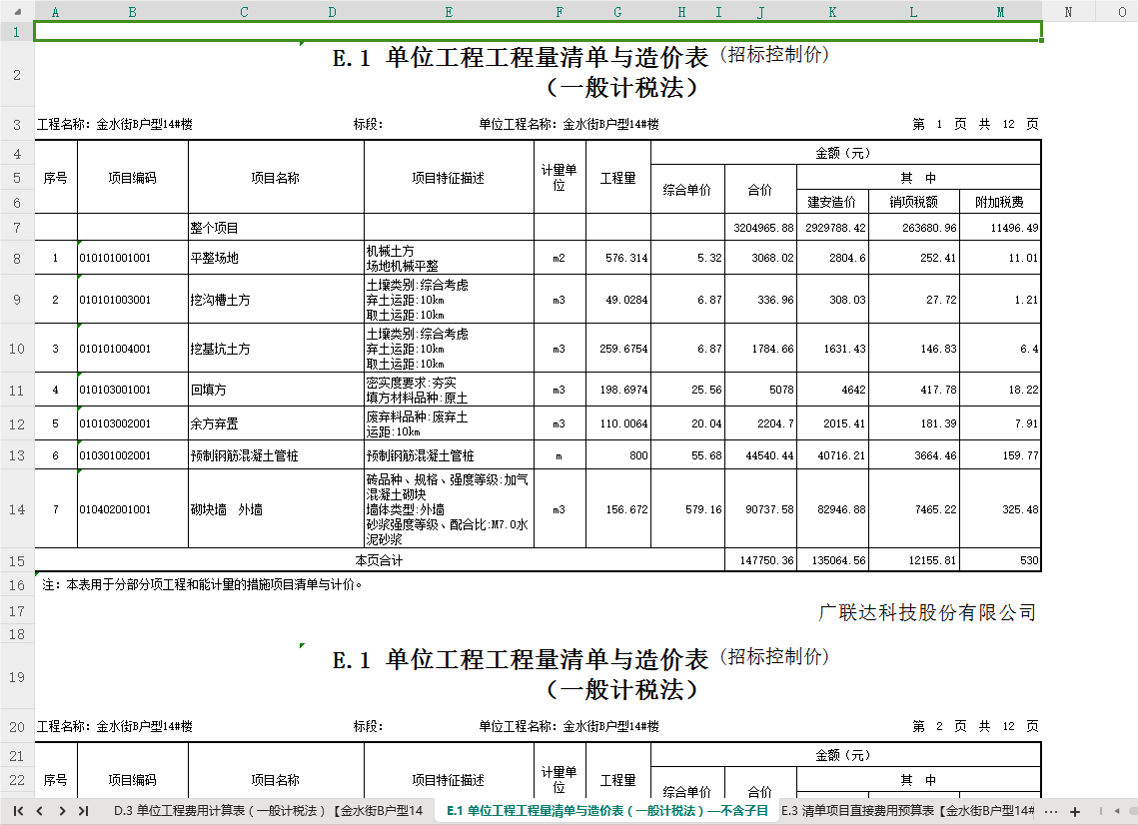Select the 综合单价 header cell
This screenshot has height=825, width=1138.
coord(688,190)
